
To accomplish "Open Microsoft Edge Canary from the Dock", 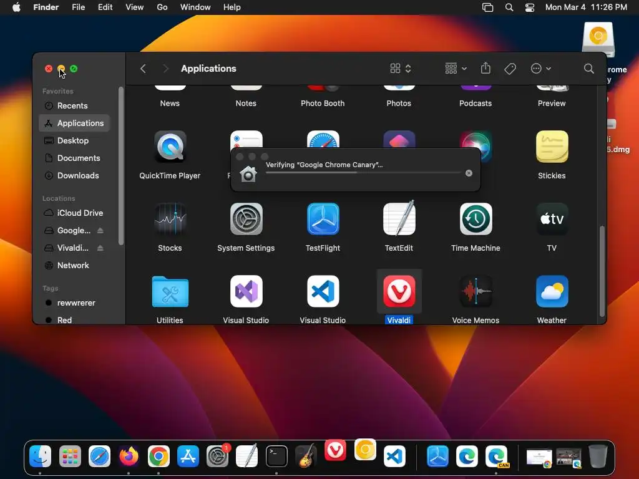I will tap(496, 456).
